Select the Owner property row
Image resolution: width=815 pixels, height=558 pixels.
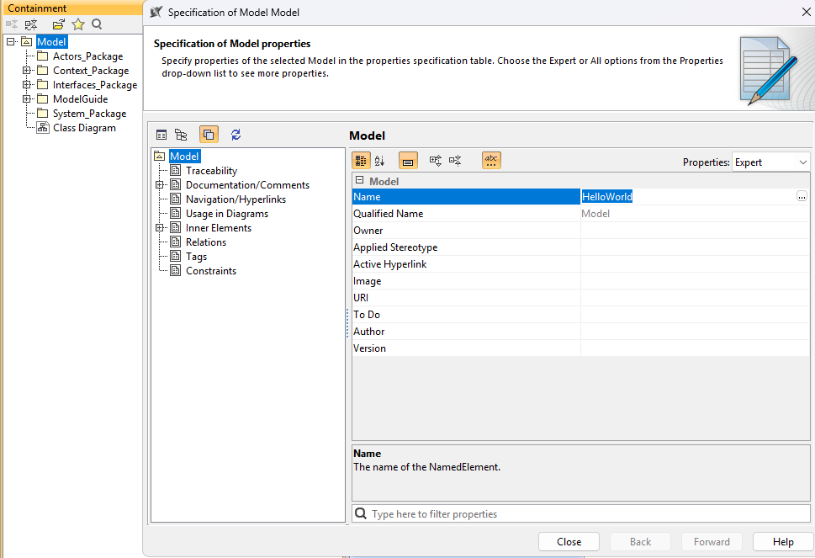580,231
